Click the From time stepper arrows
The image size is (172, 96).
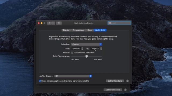pyautogui.click(x=82, y=49)
